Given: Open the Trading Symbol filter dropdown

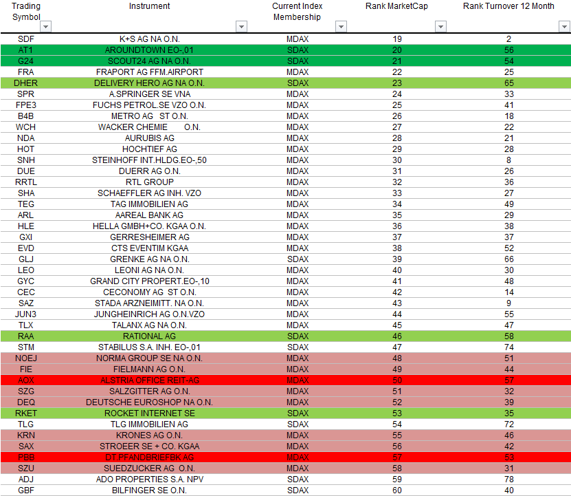Looking at the screenshot, I should pyautogui.click(x=45, y=27).
